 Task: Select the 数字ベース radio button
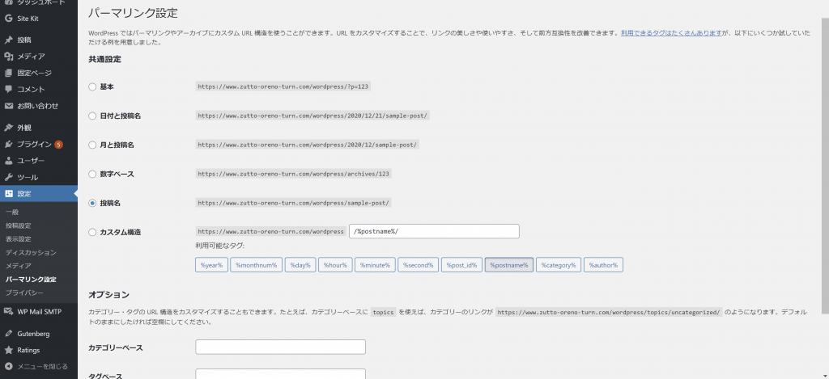(92, 174)
